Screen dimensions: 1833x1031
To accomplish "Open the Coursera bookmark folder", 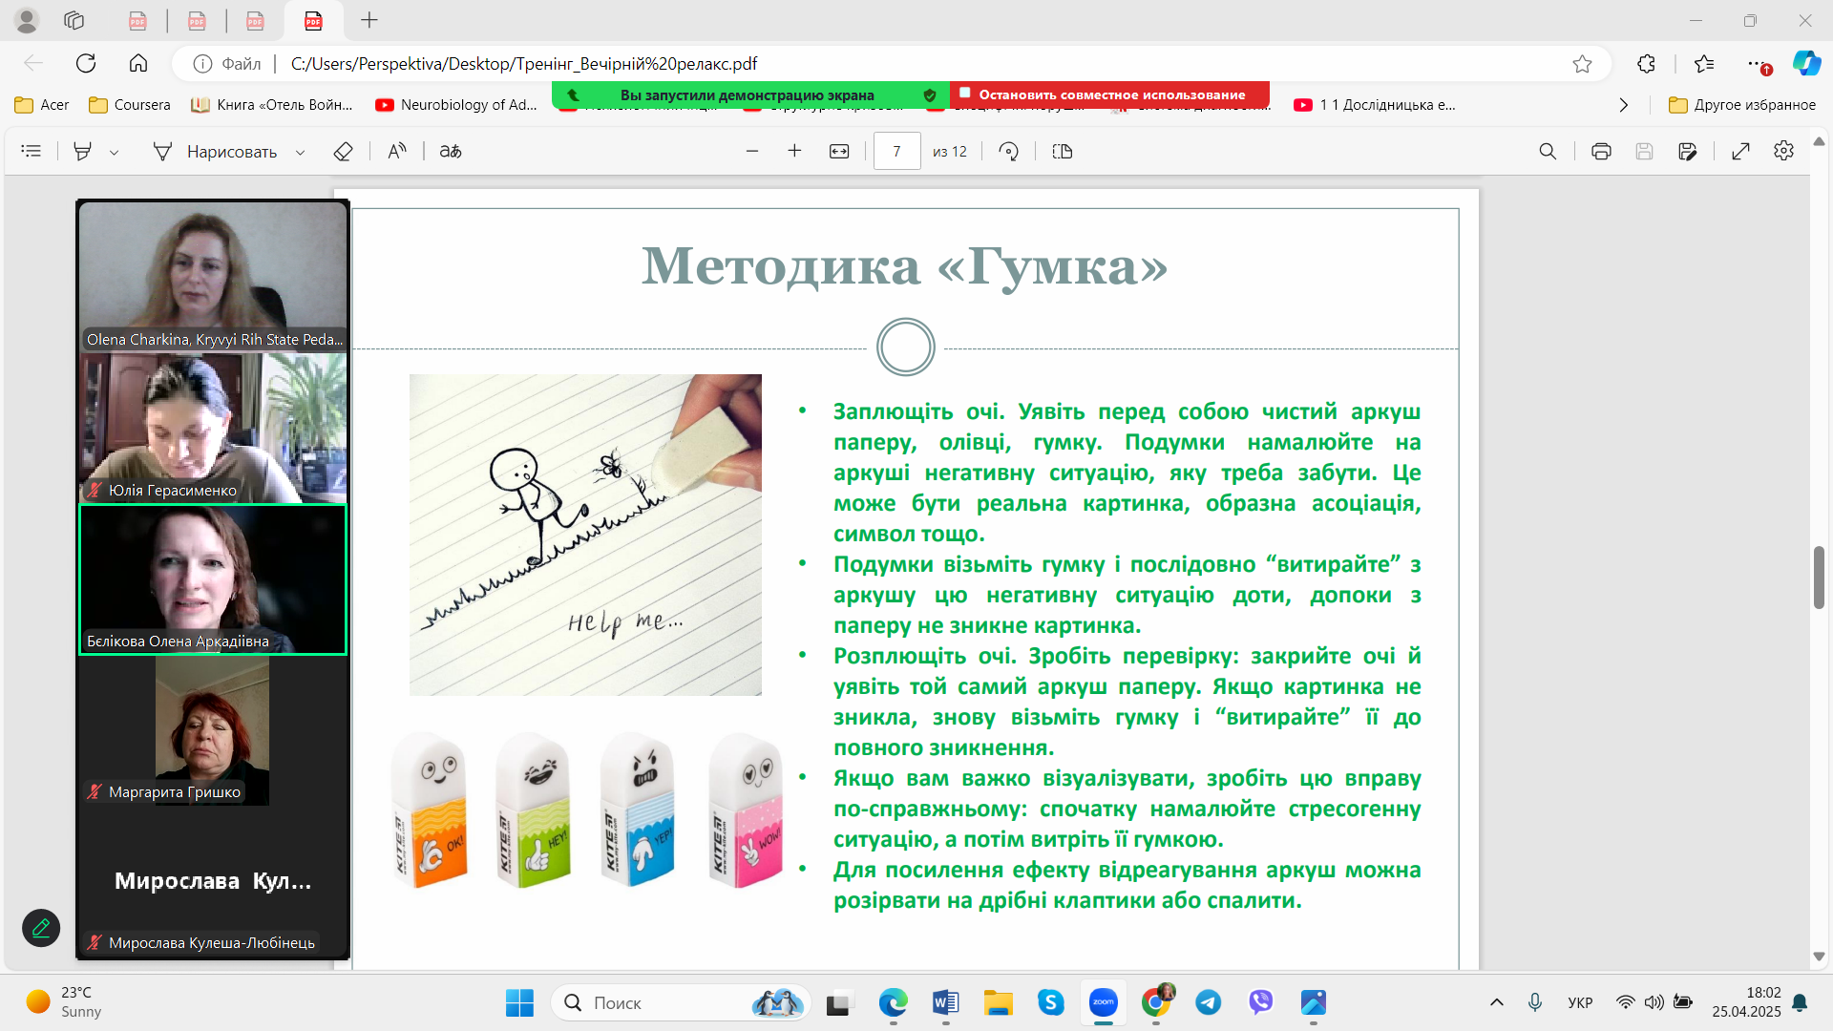I will tap(130, 105).
